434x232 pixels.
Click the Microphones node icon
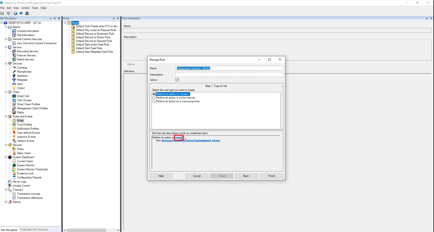click(14, 72)
